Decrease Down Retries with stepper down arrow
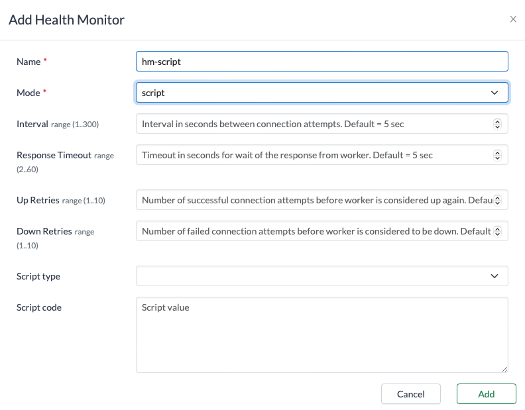This screenshot has width=525, height=410. (497, 234)
